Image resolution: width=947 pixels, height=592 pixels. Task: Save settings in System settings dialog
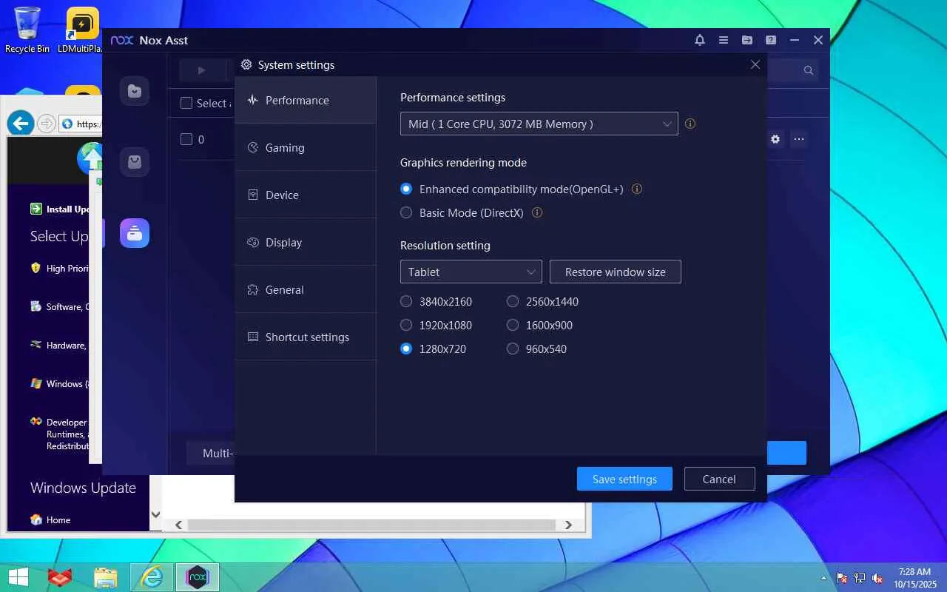pyautogui.click(x=624, y=479)
